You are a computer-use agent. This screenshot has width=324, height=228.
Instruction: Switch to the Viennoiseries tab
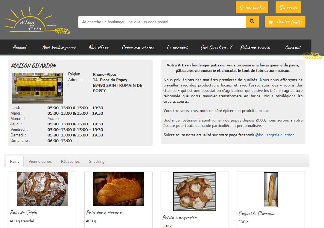coord(40,162)
